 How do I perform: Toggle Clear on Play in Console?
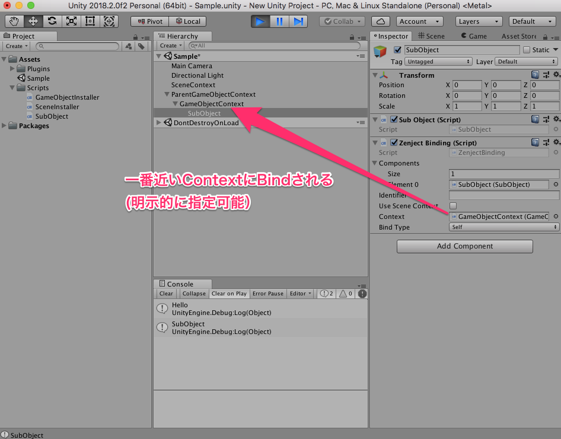point(229,294)
